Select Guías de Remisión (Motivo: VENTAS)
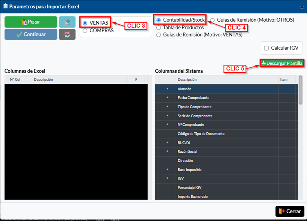Image resolution: width=307 pixels, height=221 pixels. (x=159, y=35)
